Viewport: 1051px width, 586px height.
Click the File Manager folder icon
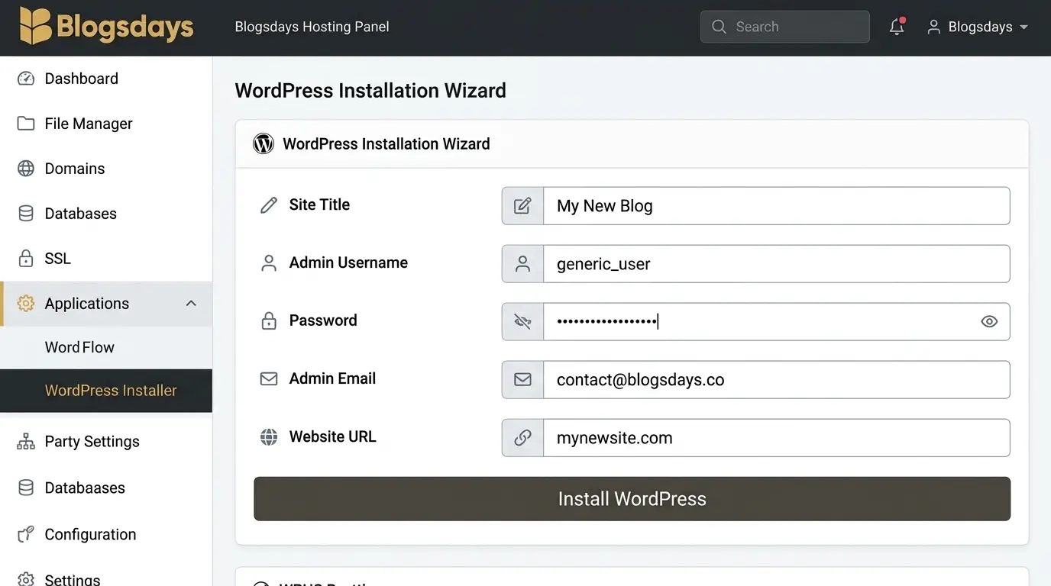[26, 124]
